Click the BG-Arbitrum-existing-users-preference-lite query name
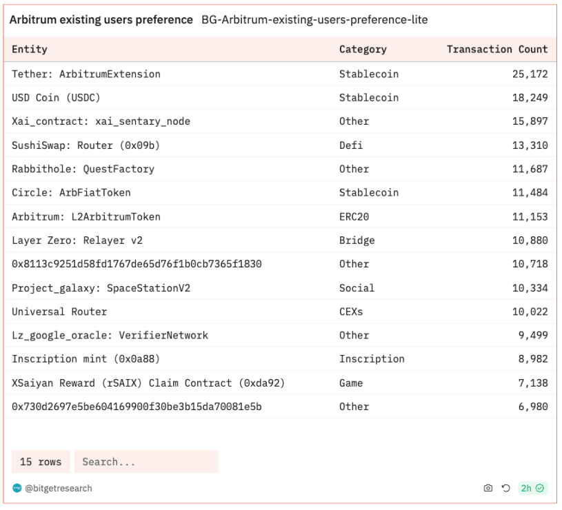Viewport: 562px width, 510px height. [x=314, y=20]
